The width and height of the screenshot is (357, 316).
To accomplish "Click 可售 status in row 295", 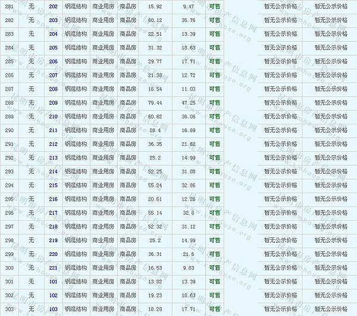I will click(x=214, y=199).
